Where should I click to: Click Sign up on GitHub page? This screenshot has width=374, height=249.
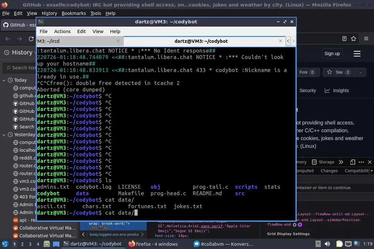332,53
